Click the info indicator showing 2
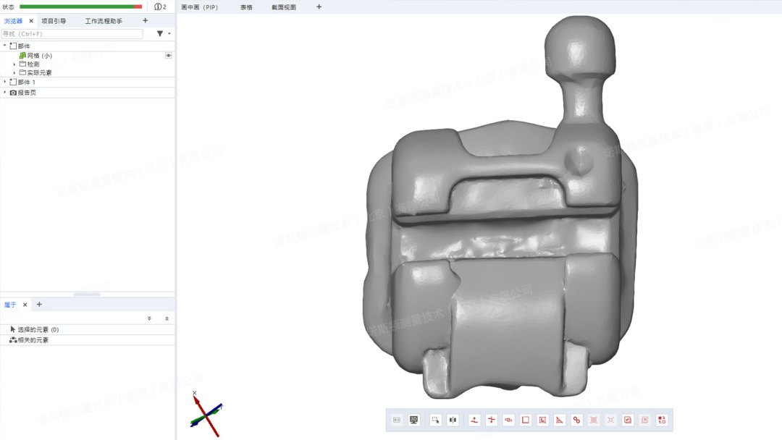 (160, 7)
